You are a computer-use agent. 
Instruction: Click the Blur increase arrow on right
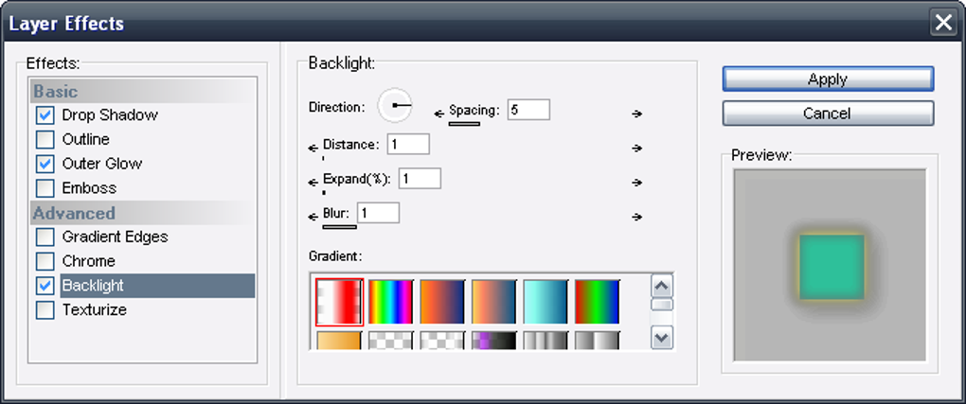(637, 217)
